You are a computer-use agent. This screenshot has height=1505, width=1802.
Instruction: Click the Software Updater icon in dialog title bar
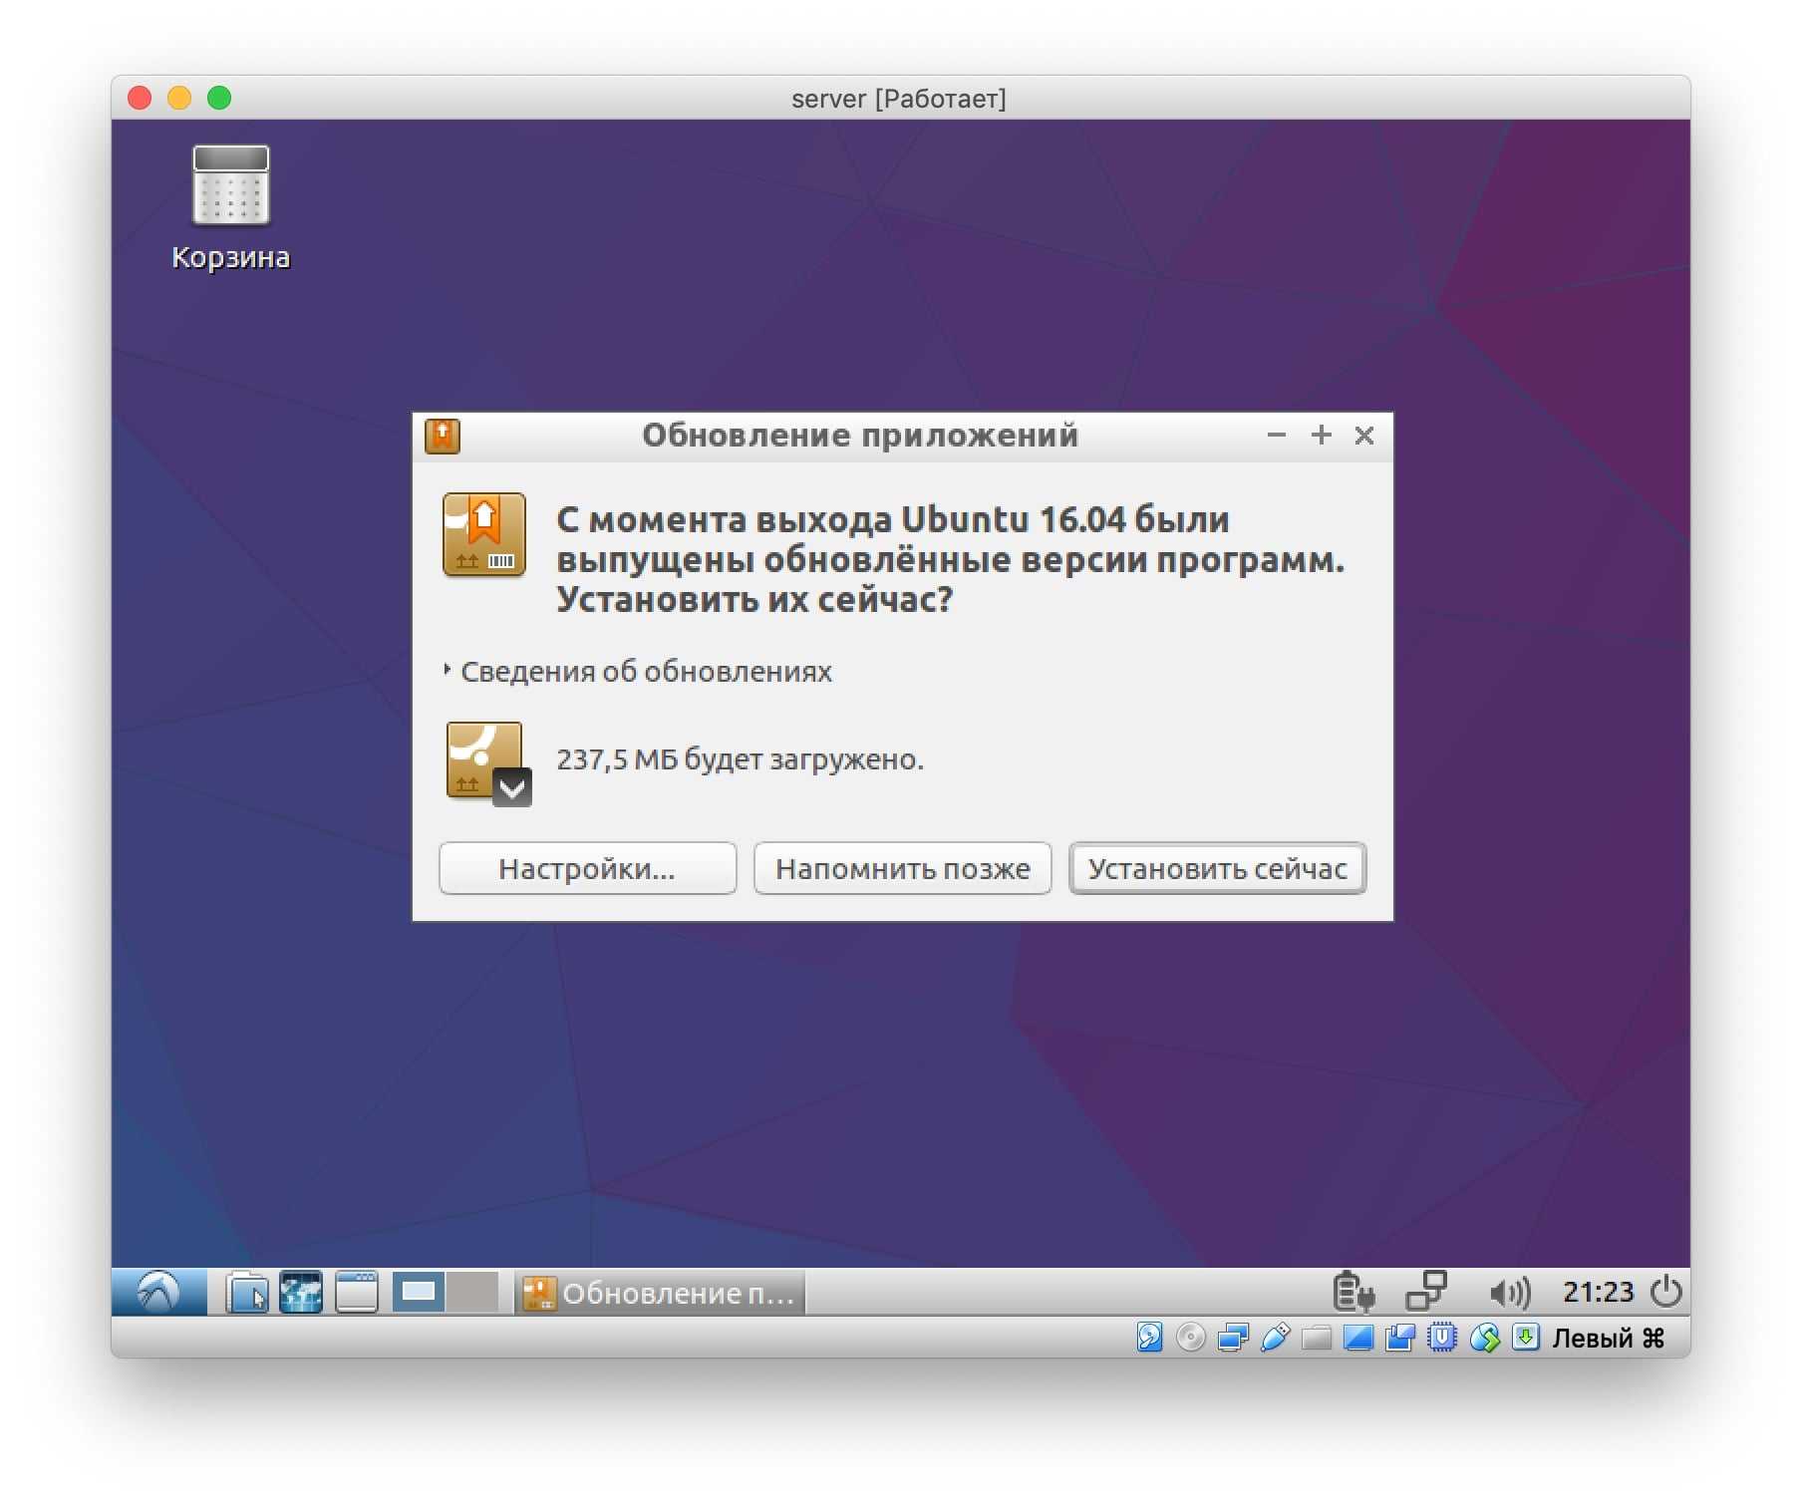[x=442, y=437]
